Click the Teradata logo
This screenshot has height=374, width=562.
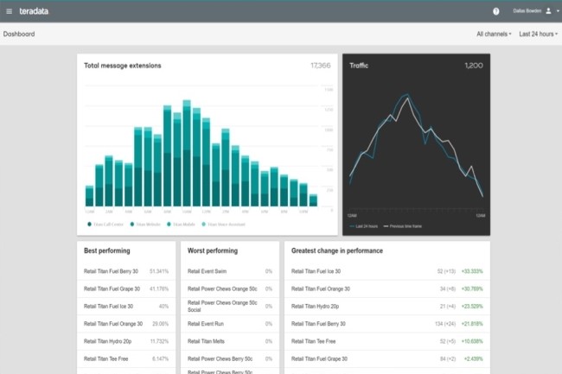37,11
